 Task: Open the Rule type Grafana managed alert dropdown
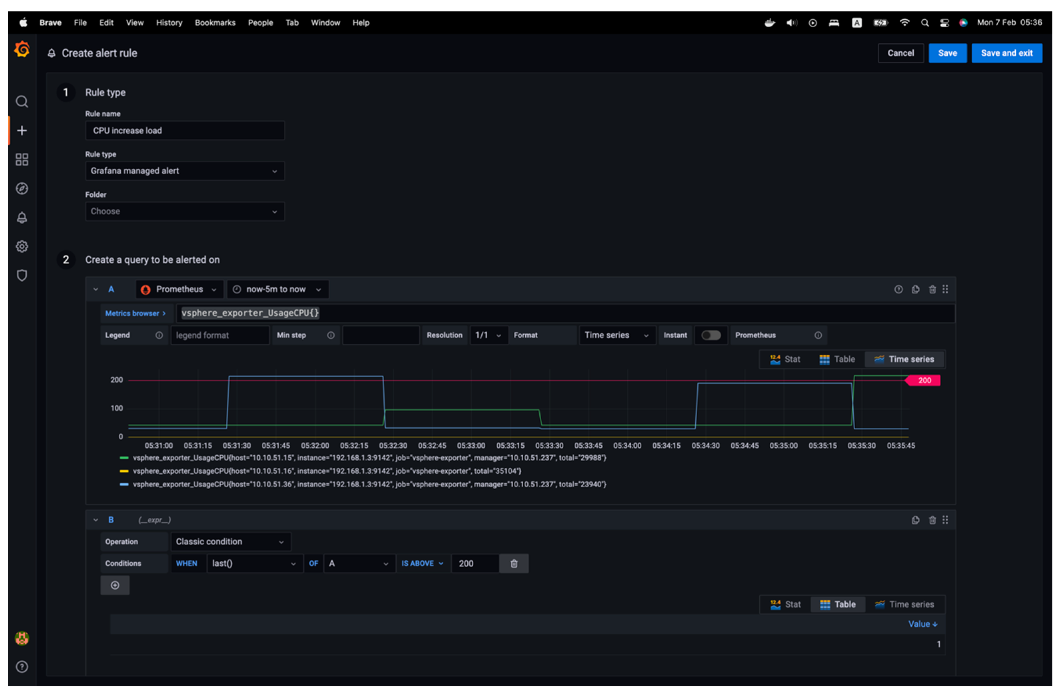(185, 171)
